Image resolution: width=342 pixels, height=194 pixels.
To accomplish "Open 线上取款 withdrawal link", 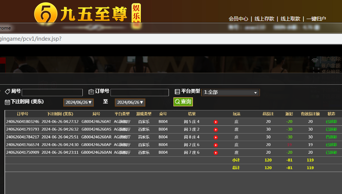I will pyautogui.click(x=291, y=19).
